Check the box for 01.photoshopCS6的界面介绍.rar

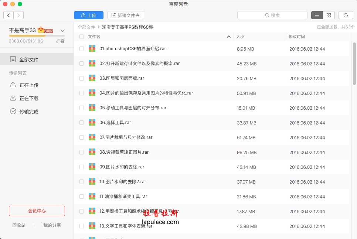click(x=82, y=49)
